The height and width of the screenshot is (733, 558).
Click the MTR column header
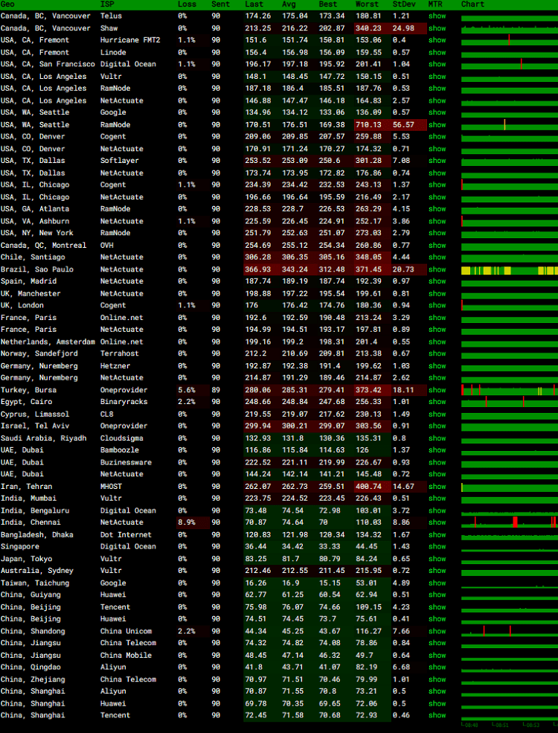[x=435, y=4]
